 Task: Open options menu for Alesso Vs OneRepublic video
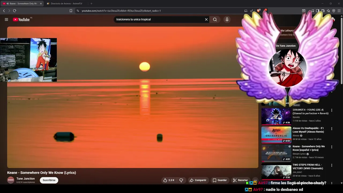[x=332, y=129]
